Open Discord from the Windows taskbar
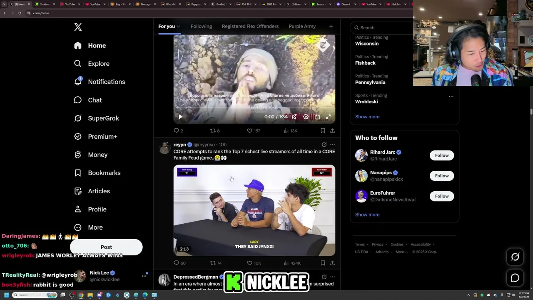This screenshot has height=300, width=533. point(99,295)
